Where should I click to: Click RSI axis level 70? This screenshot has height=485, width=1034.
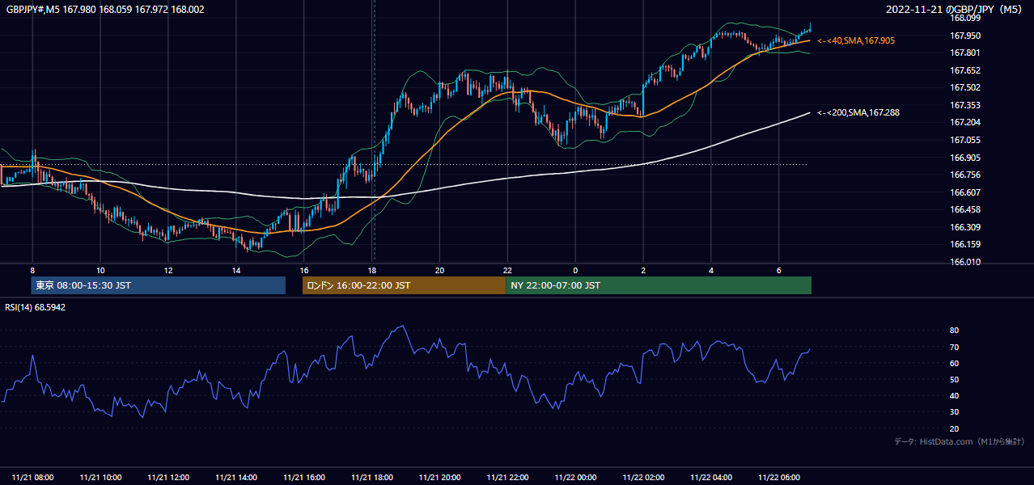(954, 347)
